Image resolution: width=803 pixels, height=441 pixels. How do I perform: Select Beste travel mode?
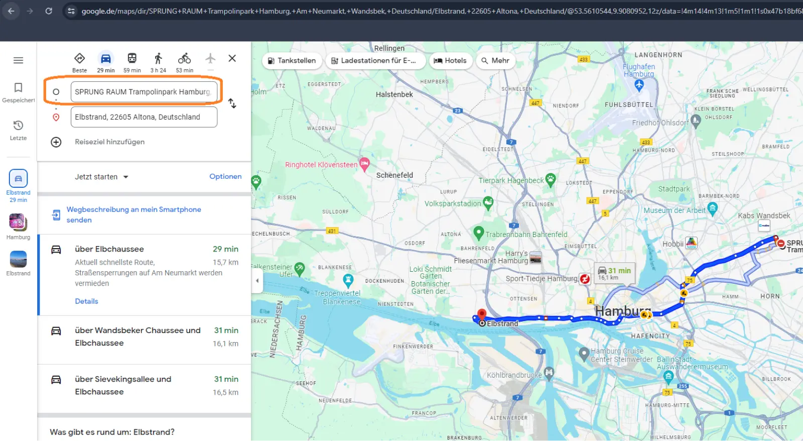pos(79,63)
